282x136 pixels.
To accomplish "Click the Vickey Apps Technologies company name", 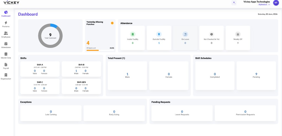I will [257, 2].
